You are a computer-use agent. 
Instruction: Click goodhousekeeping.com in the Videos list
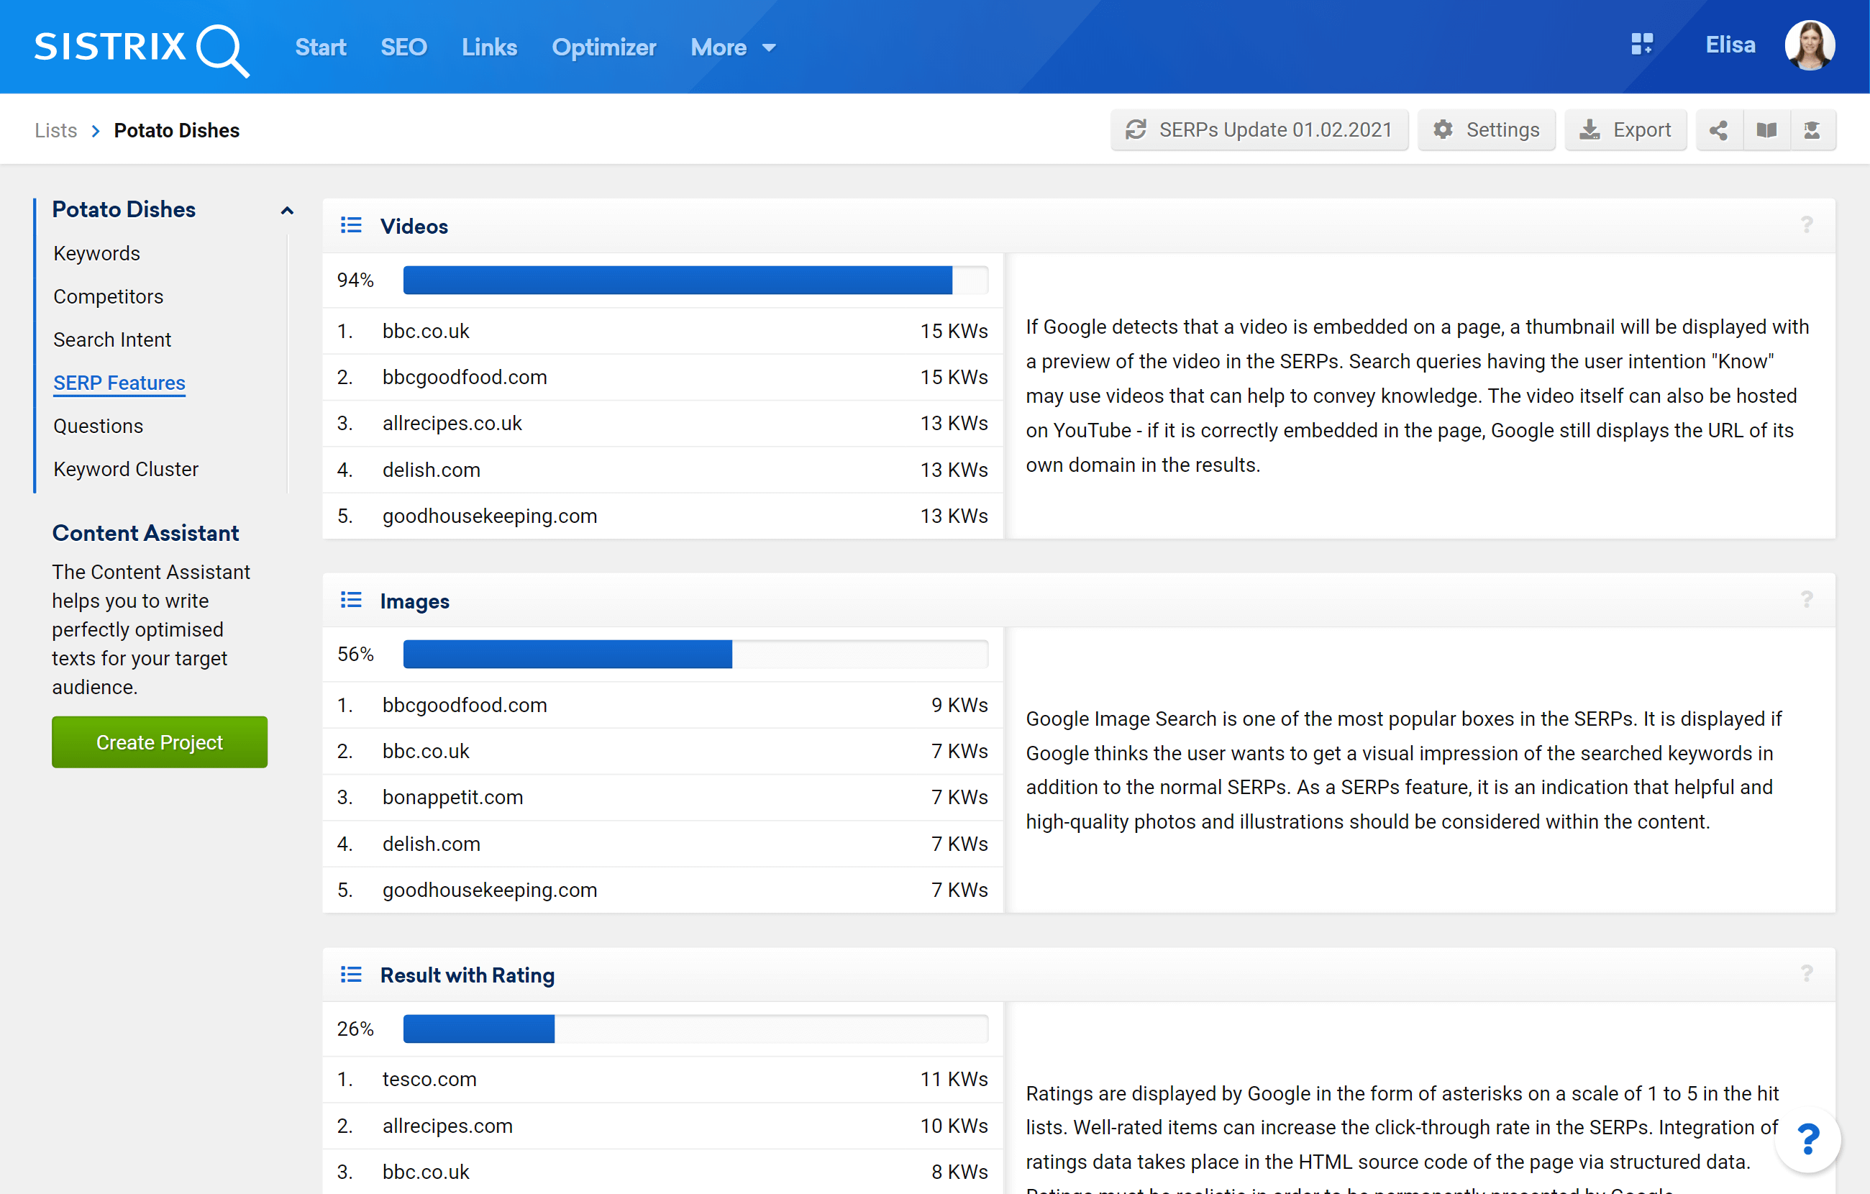490,516
